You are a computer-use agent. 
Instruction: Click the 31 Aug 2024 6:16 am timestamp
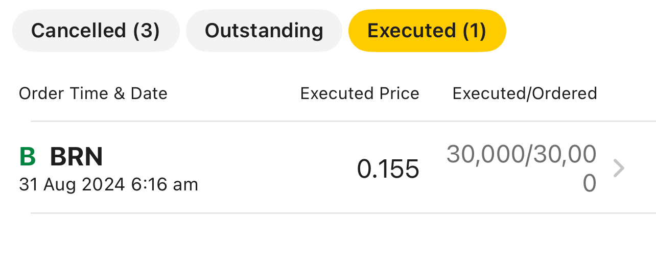pos(108,184)
